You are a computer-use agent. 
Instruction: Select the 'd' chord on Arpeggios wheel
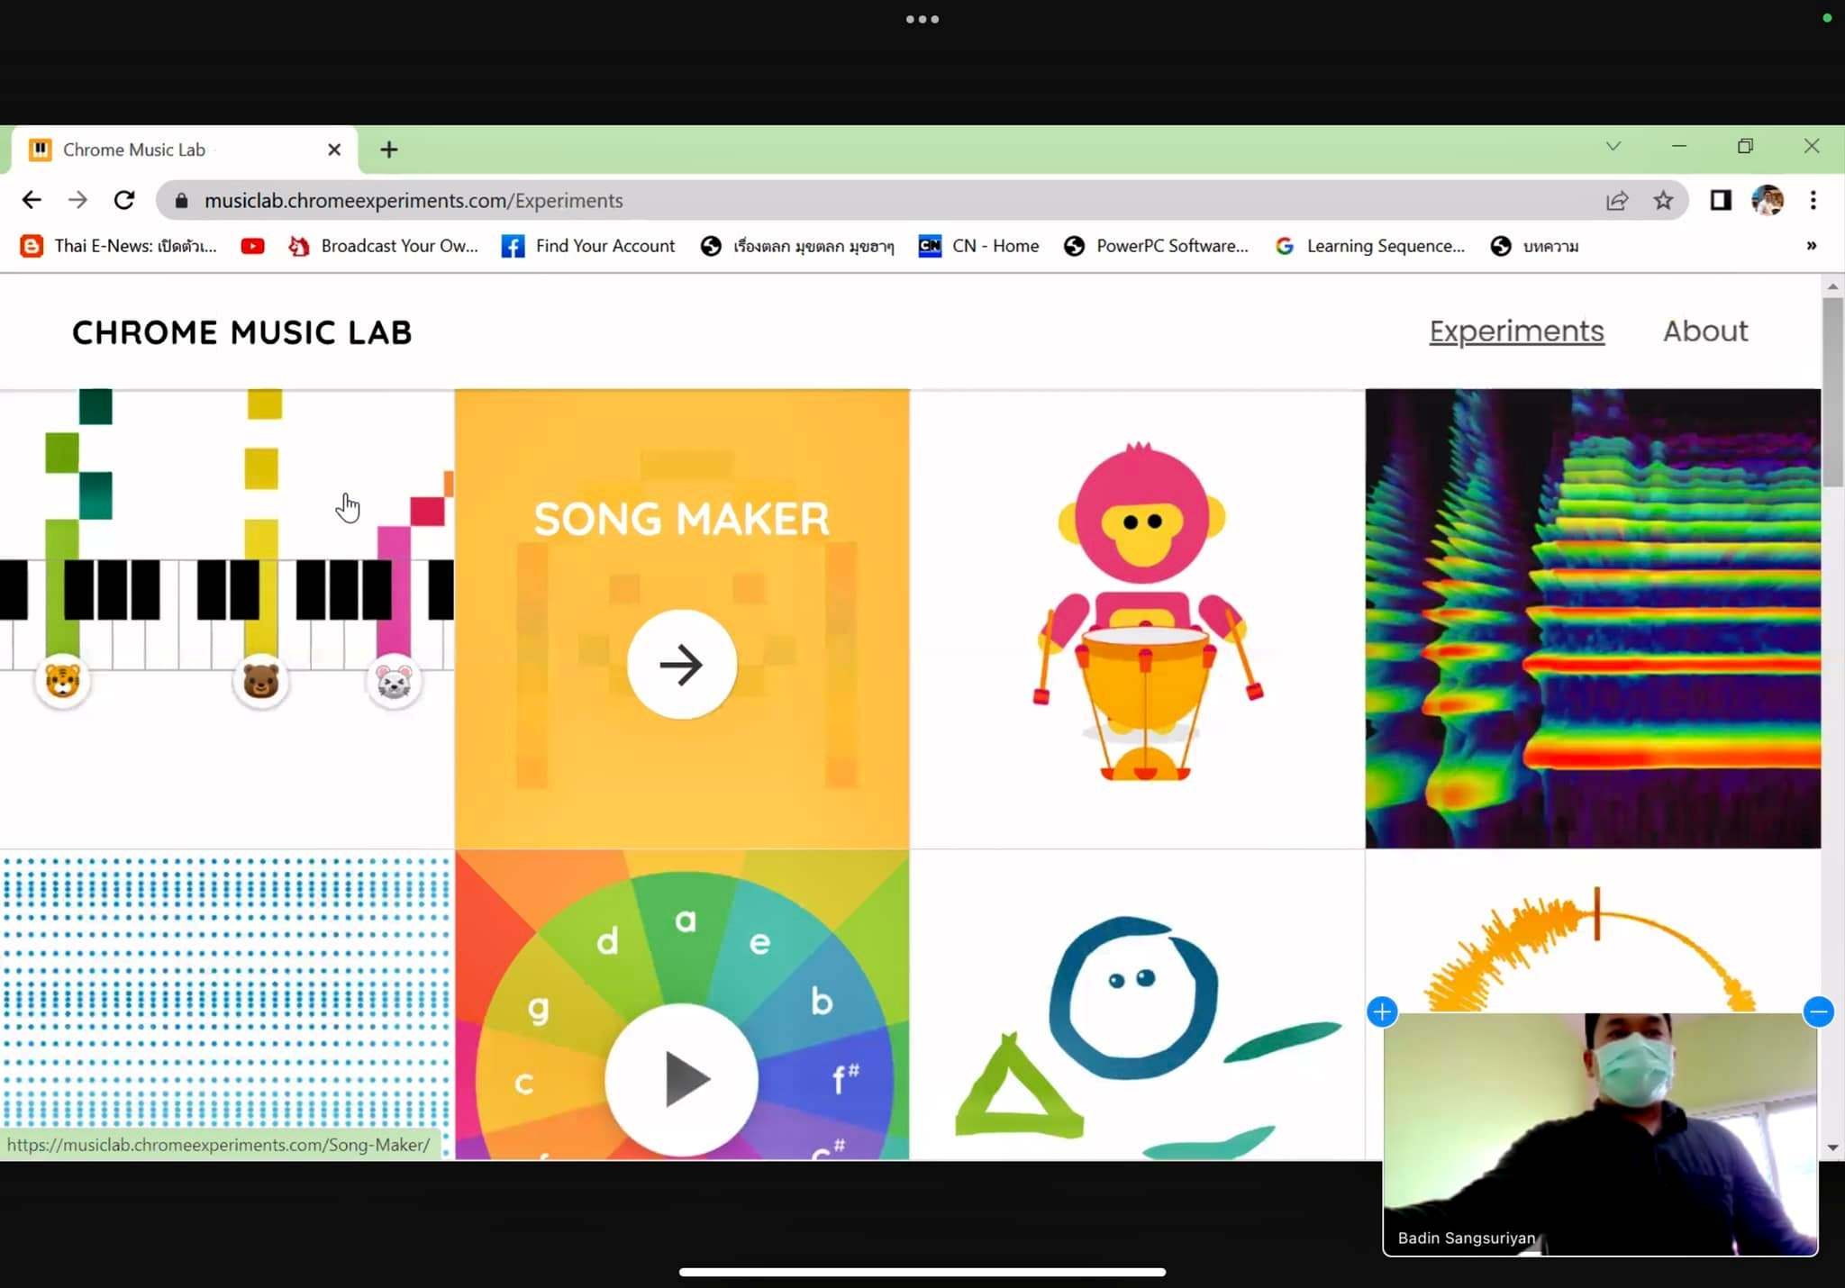[x=607, y=940]
